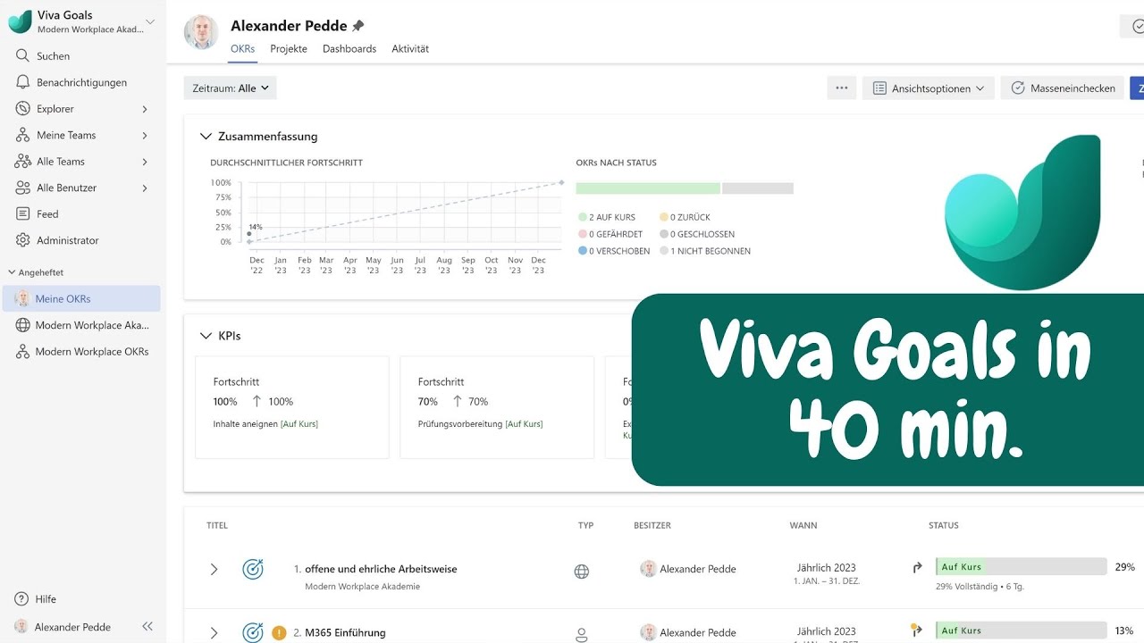Open Modern Workplace OKRs pinned team
This screenshot has width=1144, height=643.
(81, 351)
